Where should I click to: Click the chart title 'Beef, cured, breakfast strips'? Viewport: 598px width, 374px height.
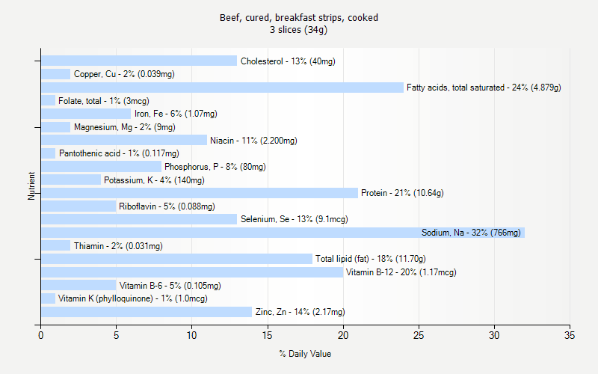click(x=299, y=18)
